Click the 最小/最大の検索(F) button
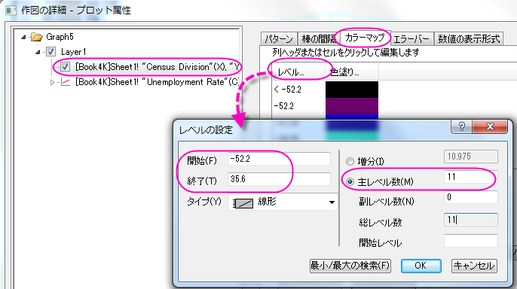The image size is (517, 289). (350, 266)
